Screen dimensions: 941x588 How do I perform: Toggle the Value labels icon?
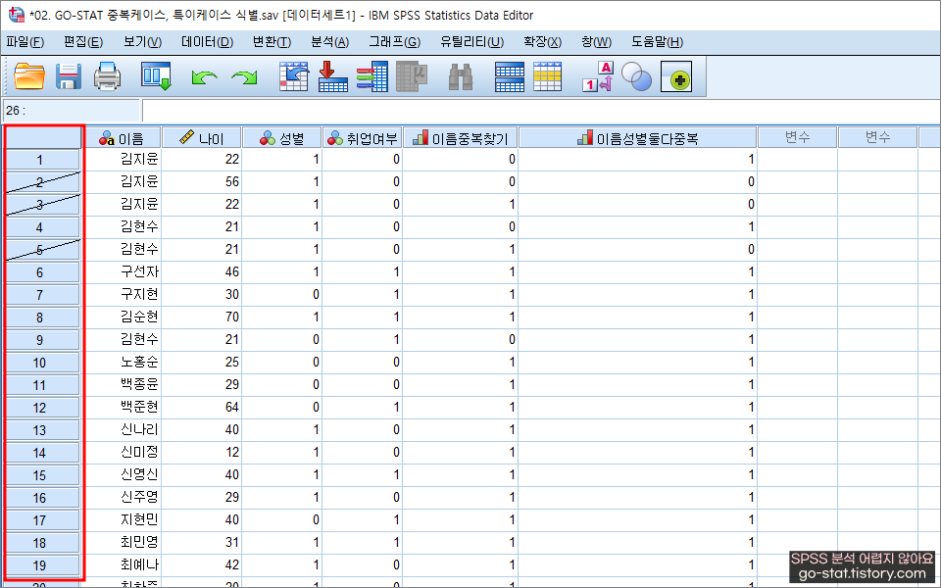pyautogui.click(x=597, y=76)
